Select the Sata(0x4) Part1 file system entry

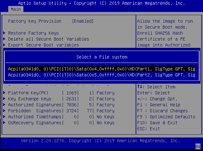(101, 69)
